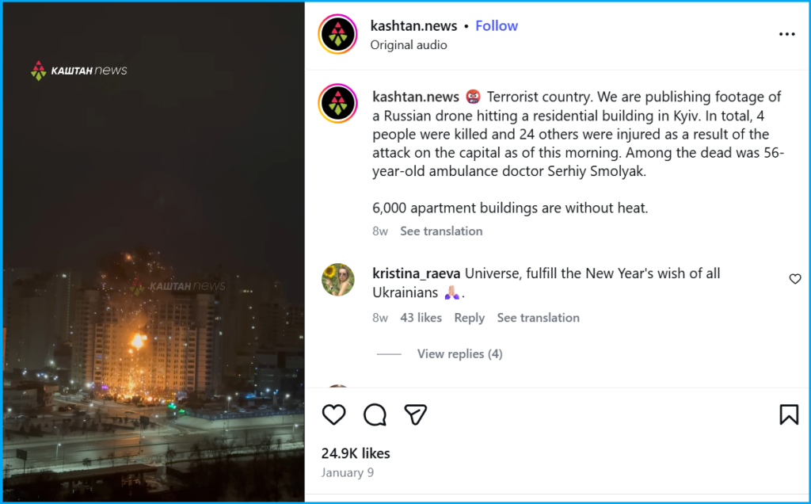See translation of kristina_raeva's comment
The width and height of the screenshot is (811, 504).
538,318
